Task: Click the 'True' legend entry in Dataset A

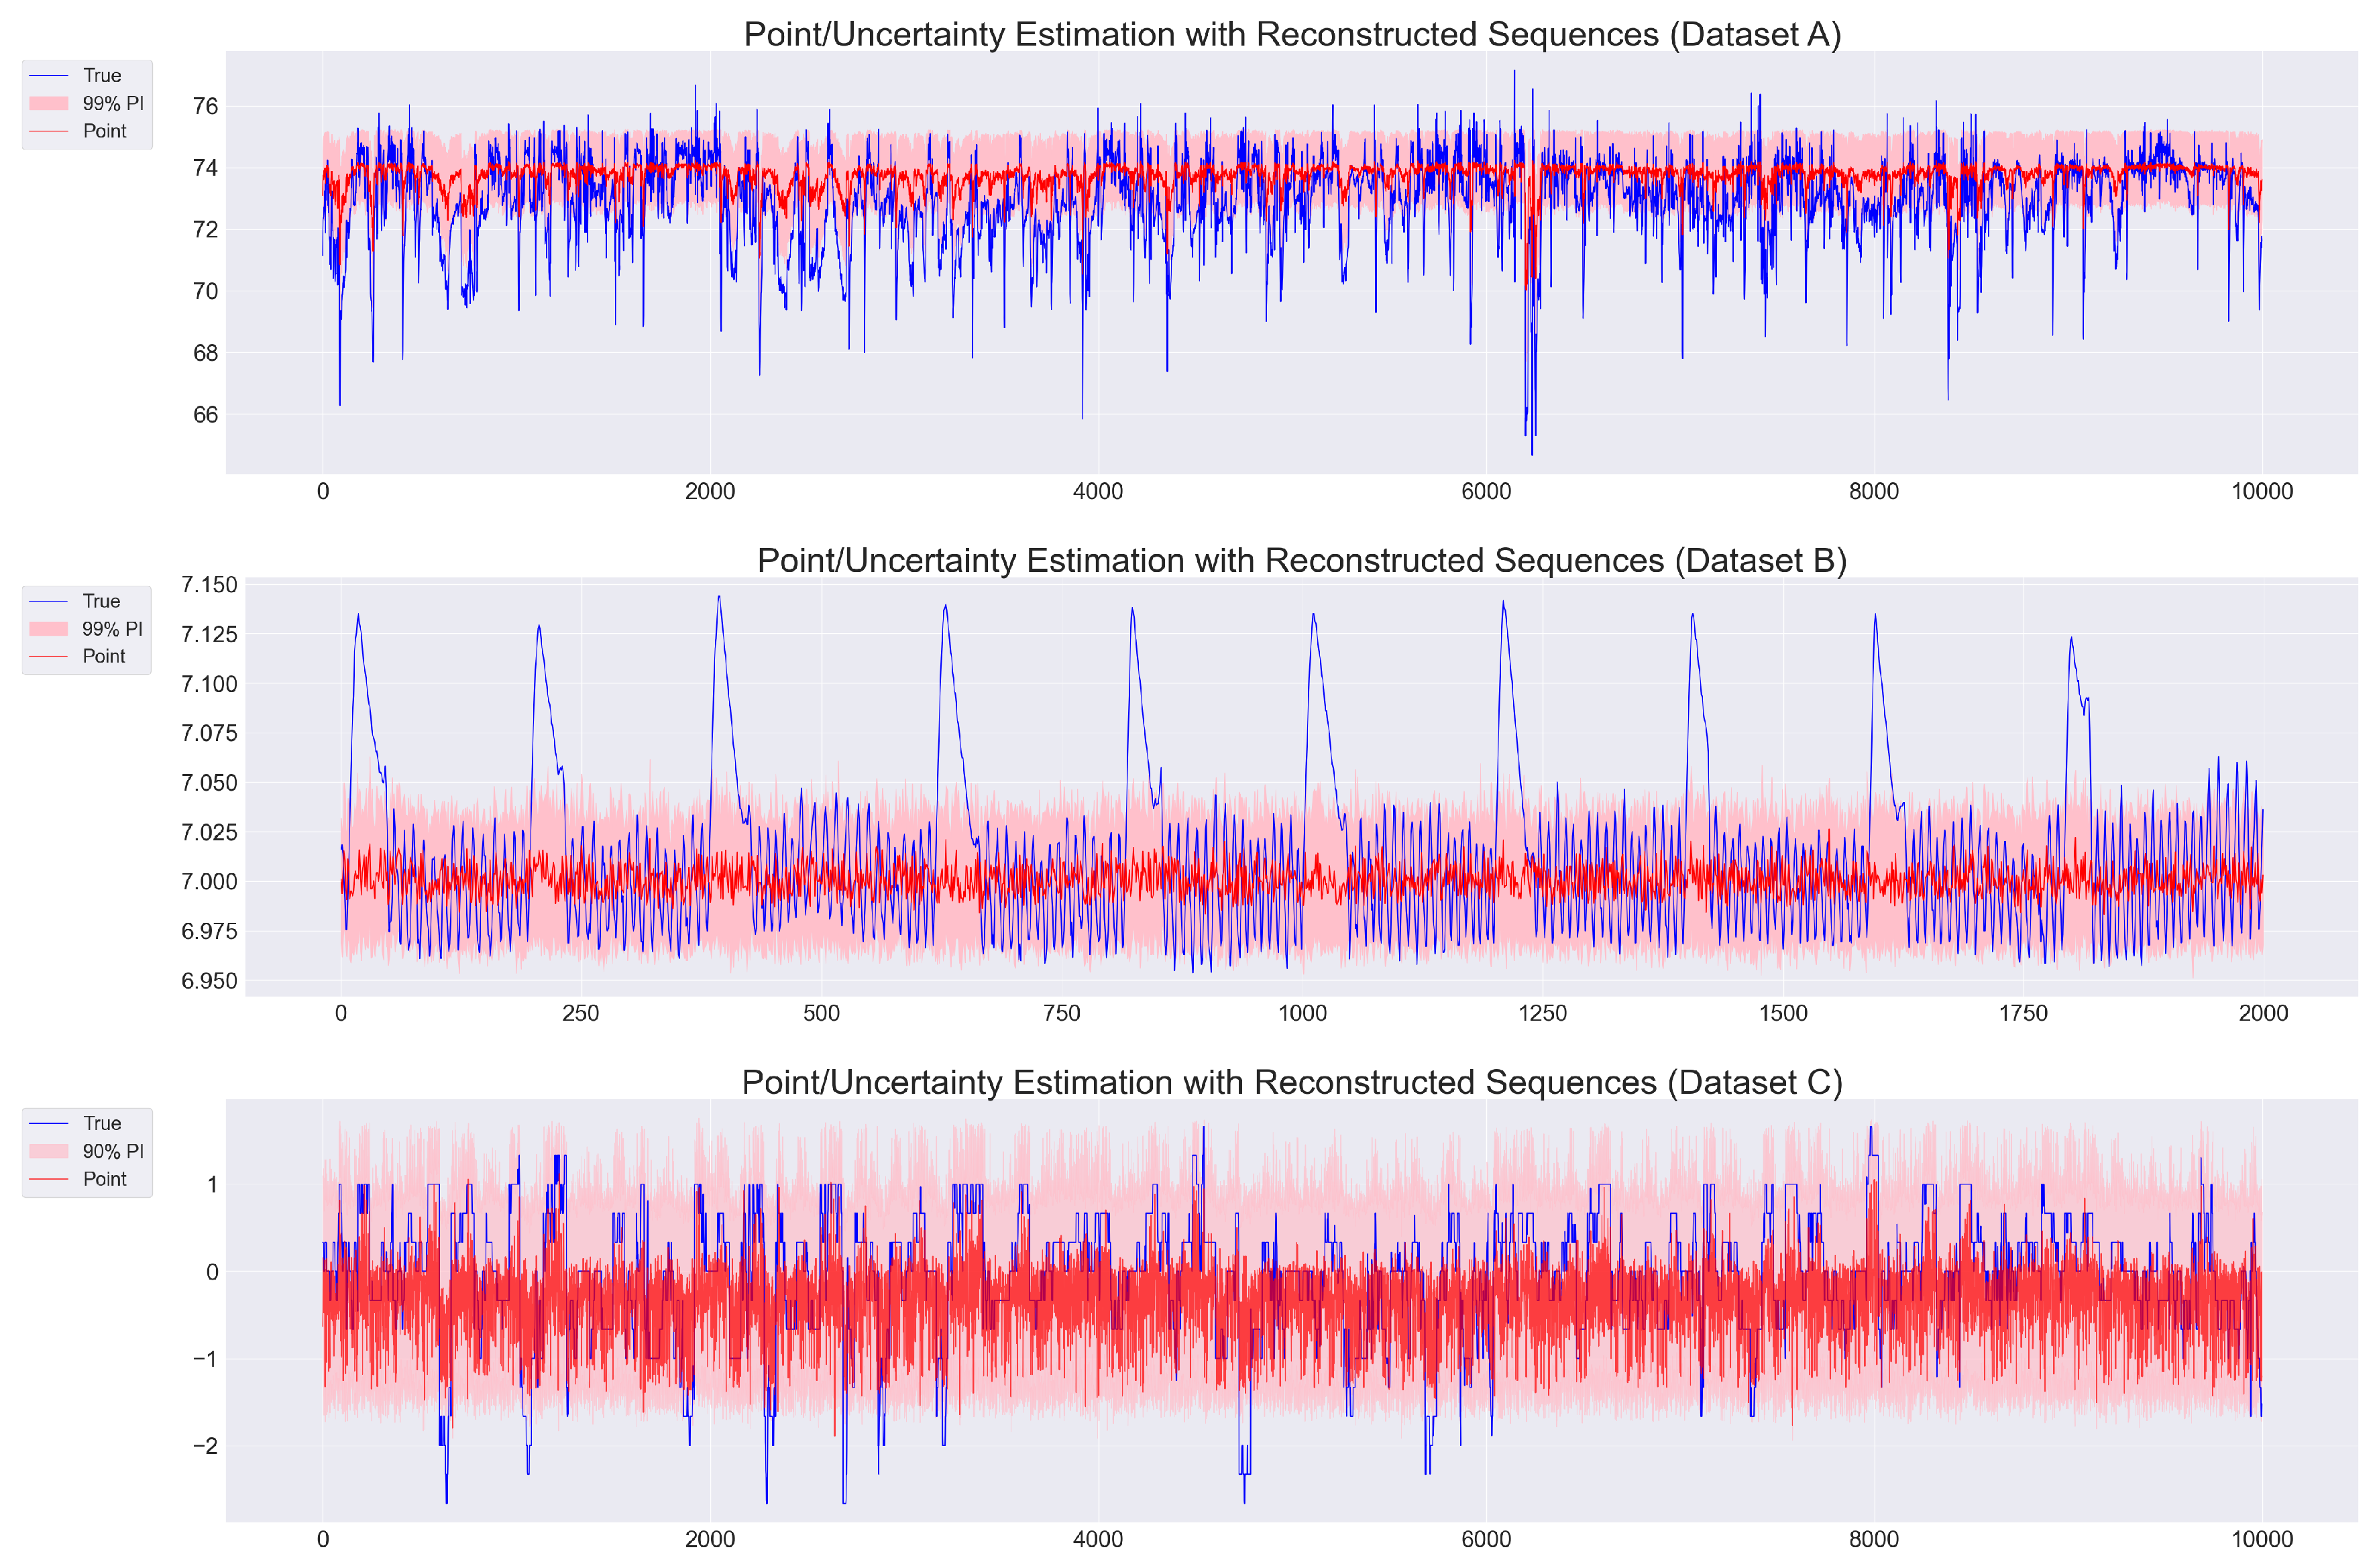Action: click(x=101, y=75)
